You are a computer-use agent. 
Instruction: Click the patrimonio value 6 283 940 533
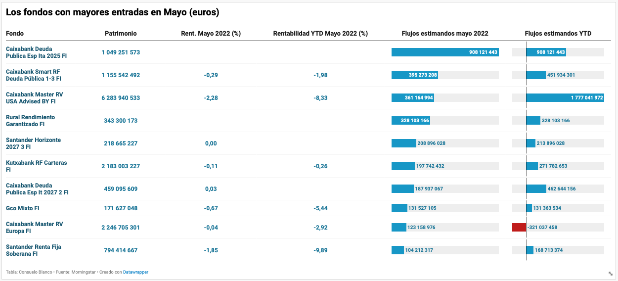pyautogui.click(x=121, y=98)
